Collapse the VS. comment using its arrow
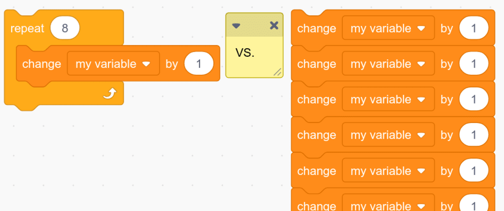504x211 pixels. 236,25
